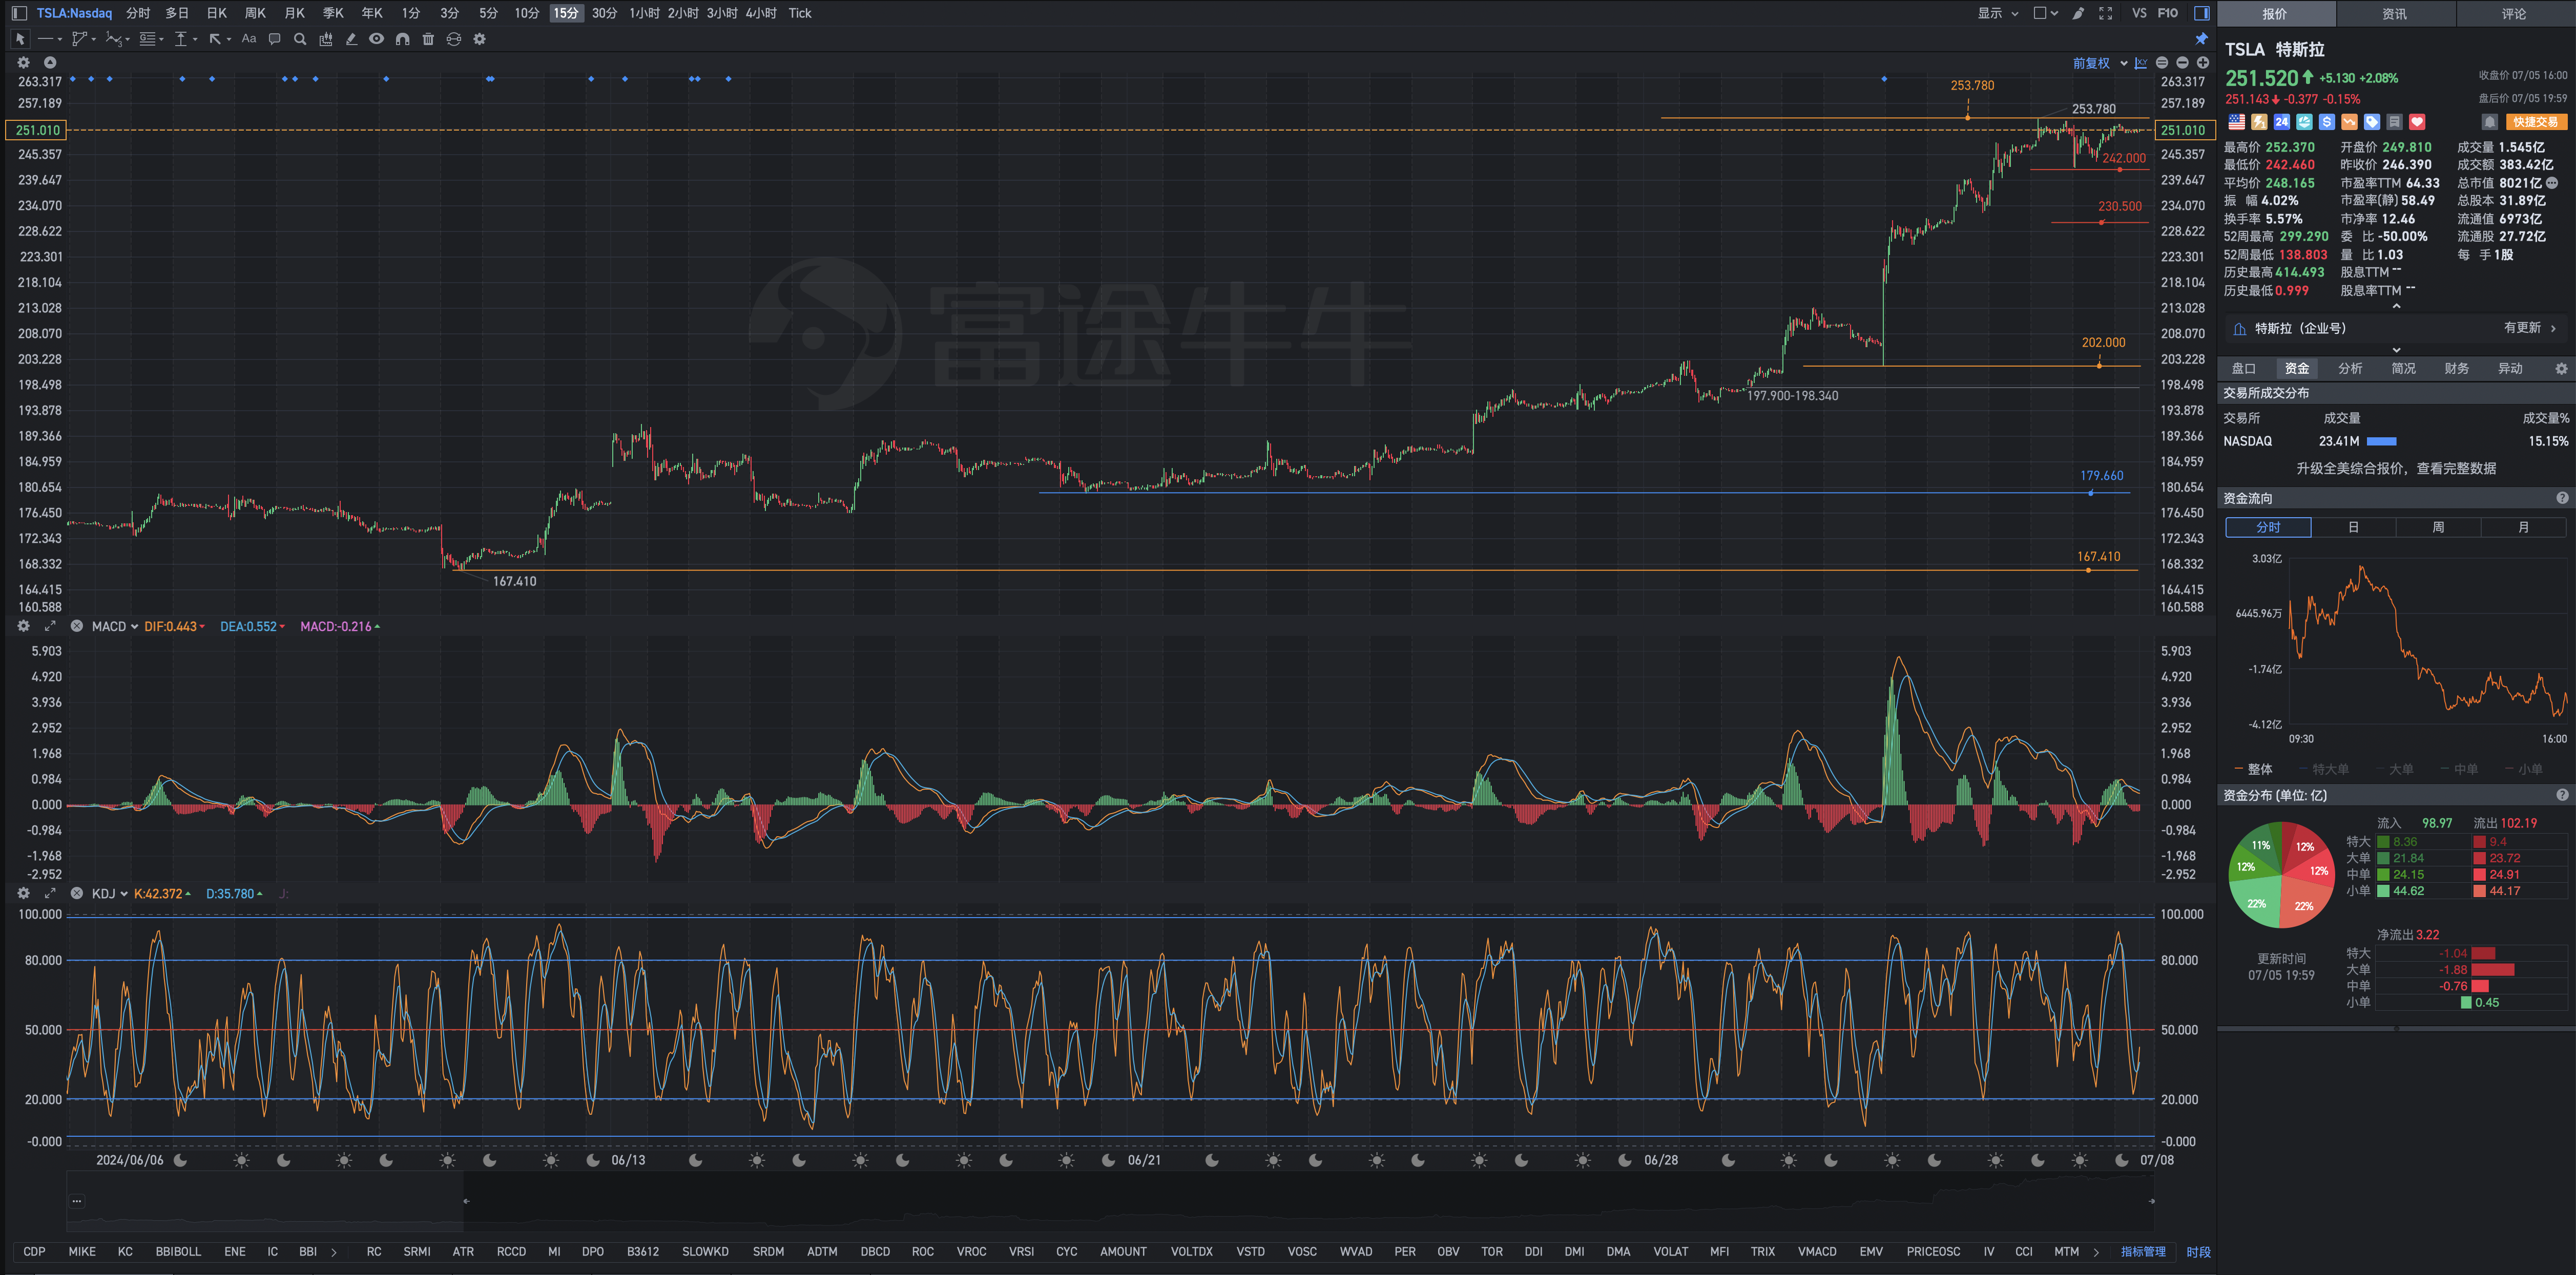
Task: Toggle drawings visibility with the eye icon
Action: pos(376,39)
